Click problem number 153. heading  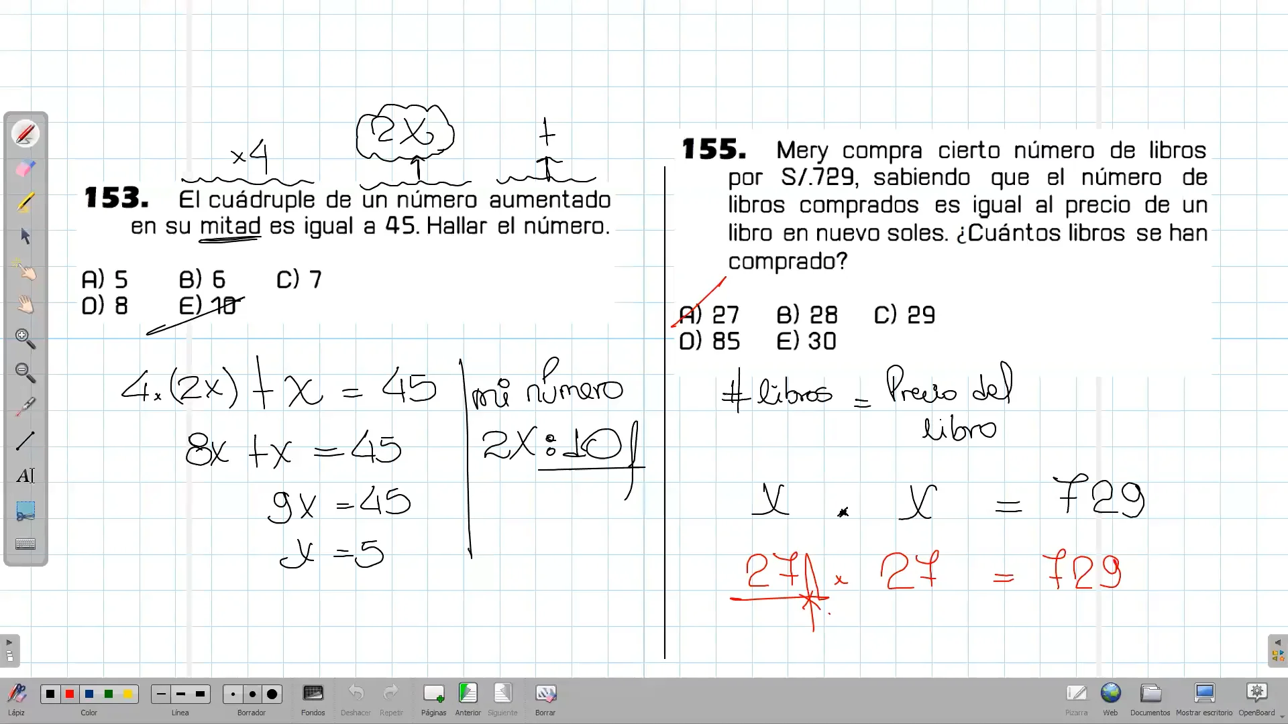click(116, 198)
